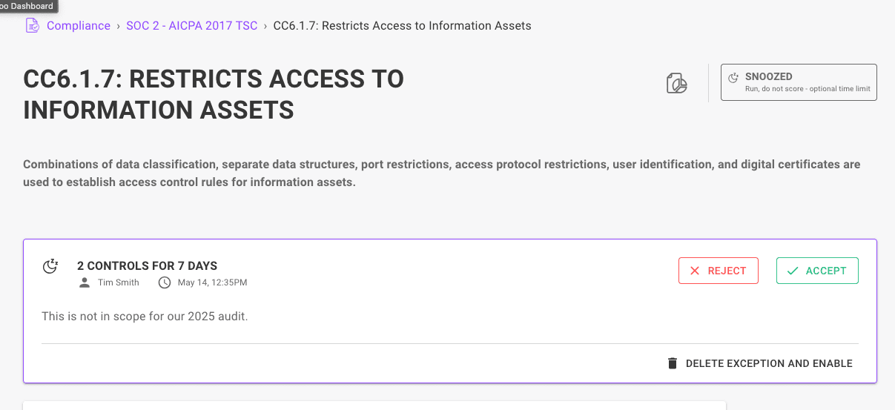Click the moon icon inside SNOOZED box
895x410 pixels.
click(733, 77)
